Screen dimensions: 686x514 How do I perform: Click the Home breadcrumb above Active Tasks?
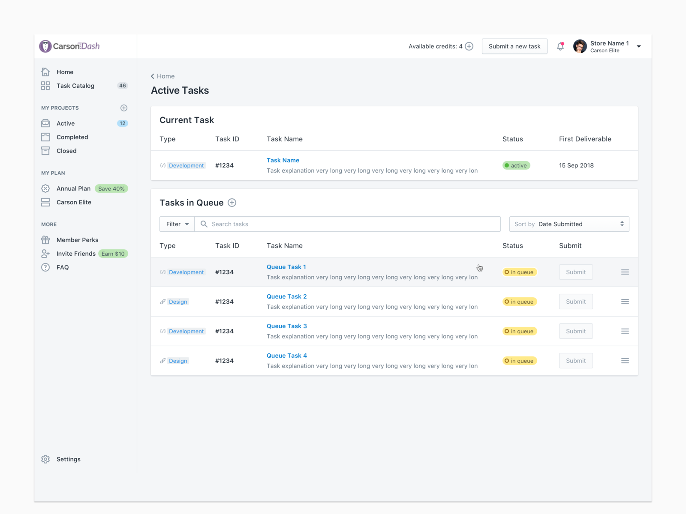(165, 76)
